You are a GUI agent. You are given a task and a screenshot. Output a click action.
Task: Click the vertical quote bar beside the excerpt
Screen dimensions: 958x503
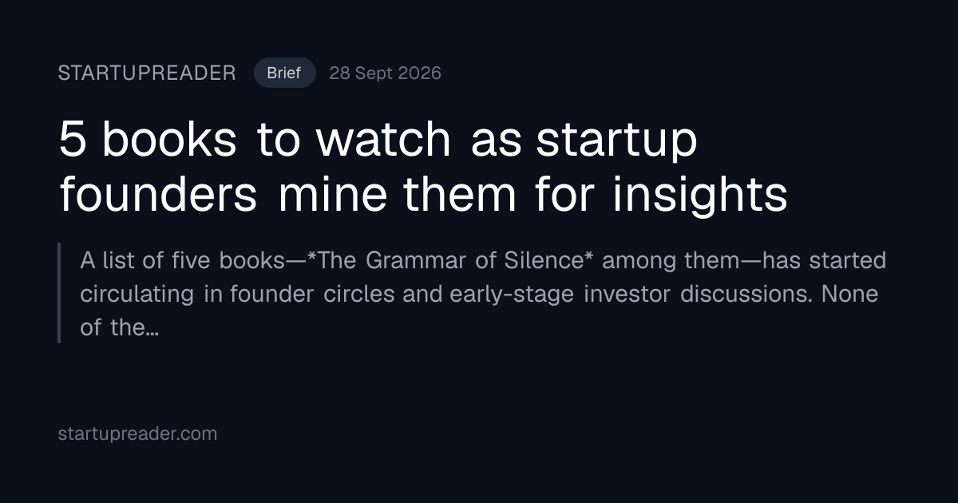(x=59, y=293)
